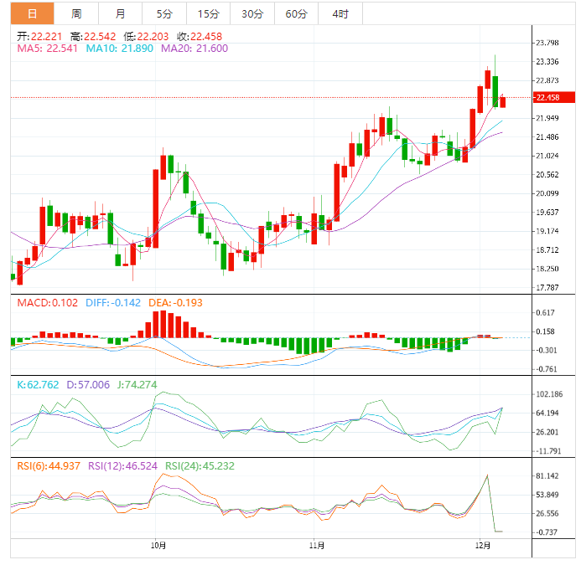The height and width of the screenshot is (565, 581).
Task: Click the 低:22.203 low price text
Action: pyautogui.click(x=146, y=37)
